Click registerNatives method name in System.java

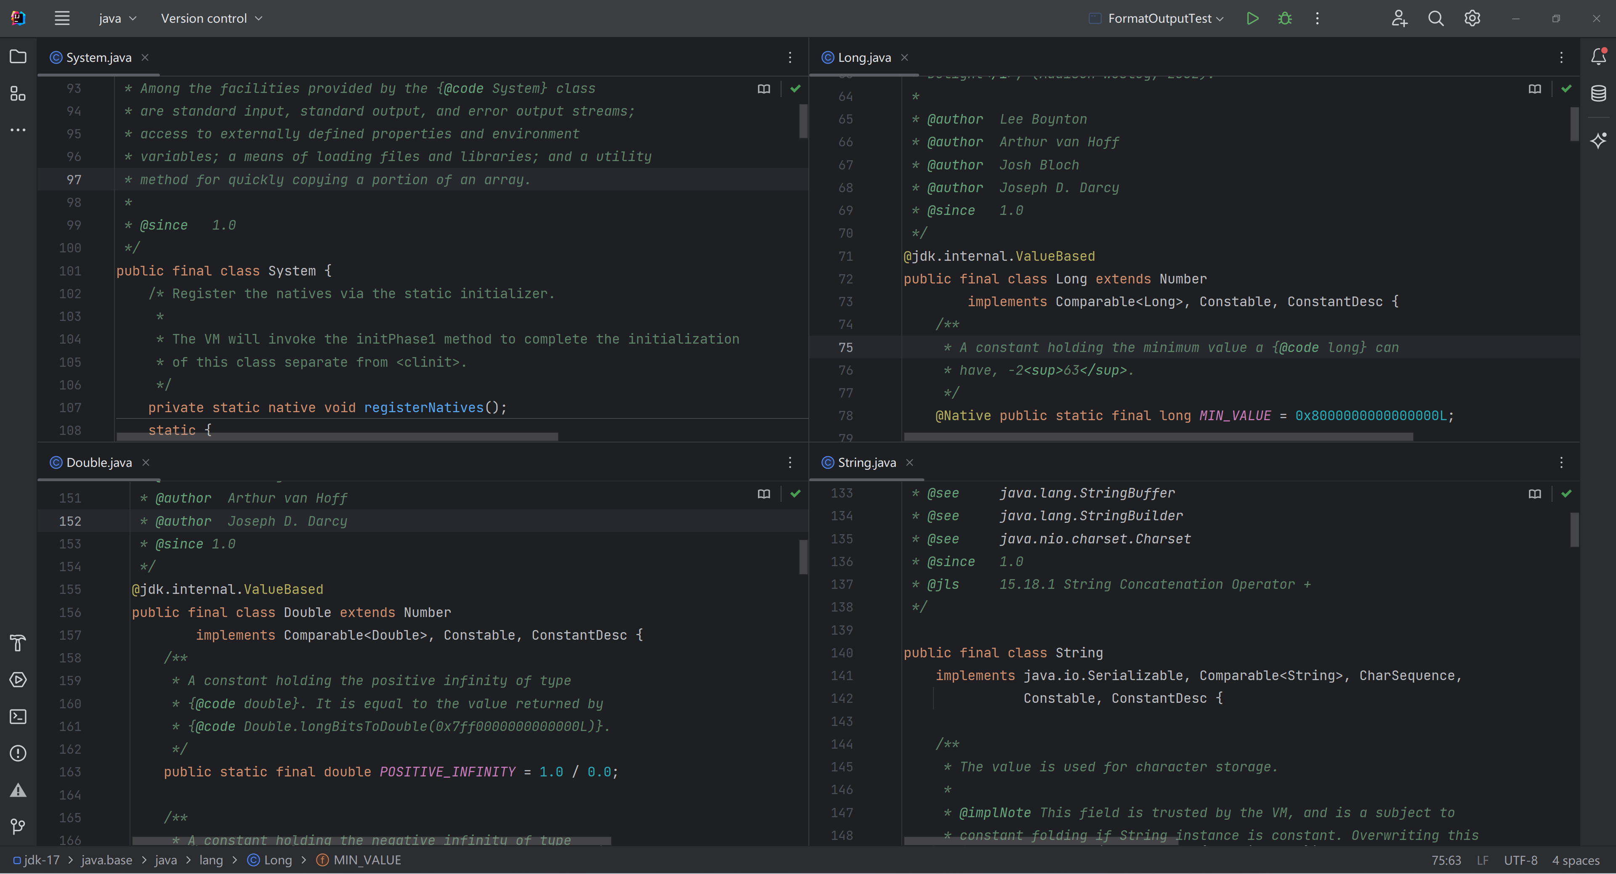click(x=423, y=408)
